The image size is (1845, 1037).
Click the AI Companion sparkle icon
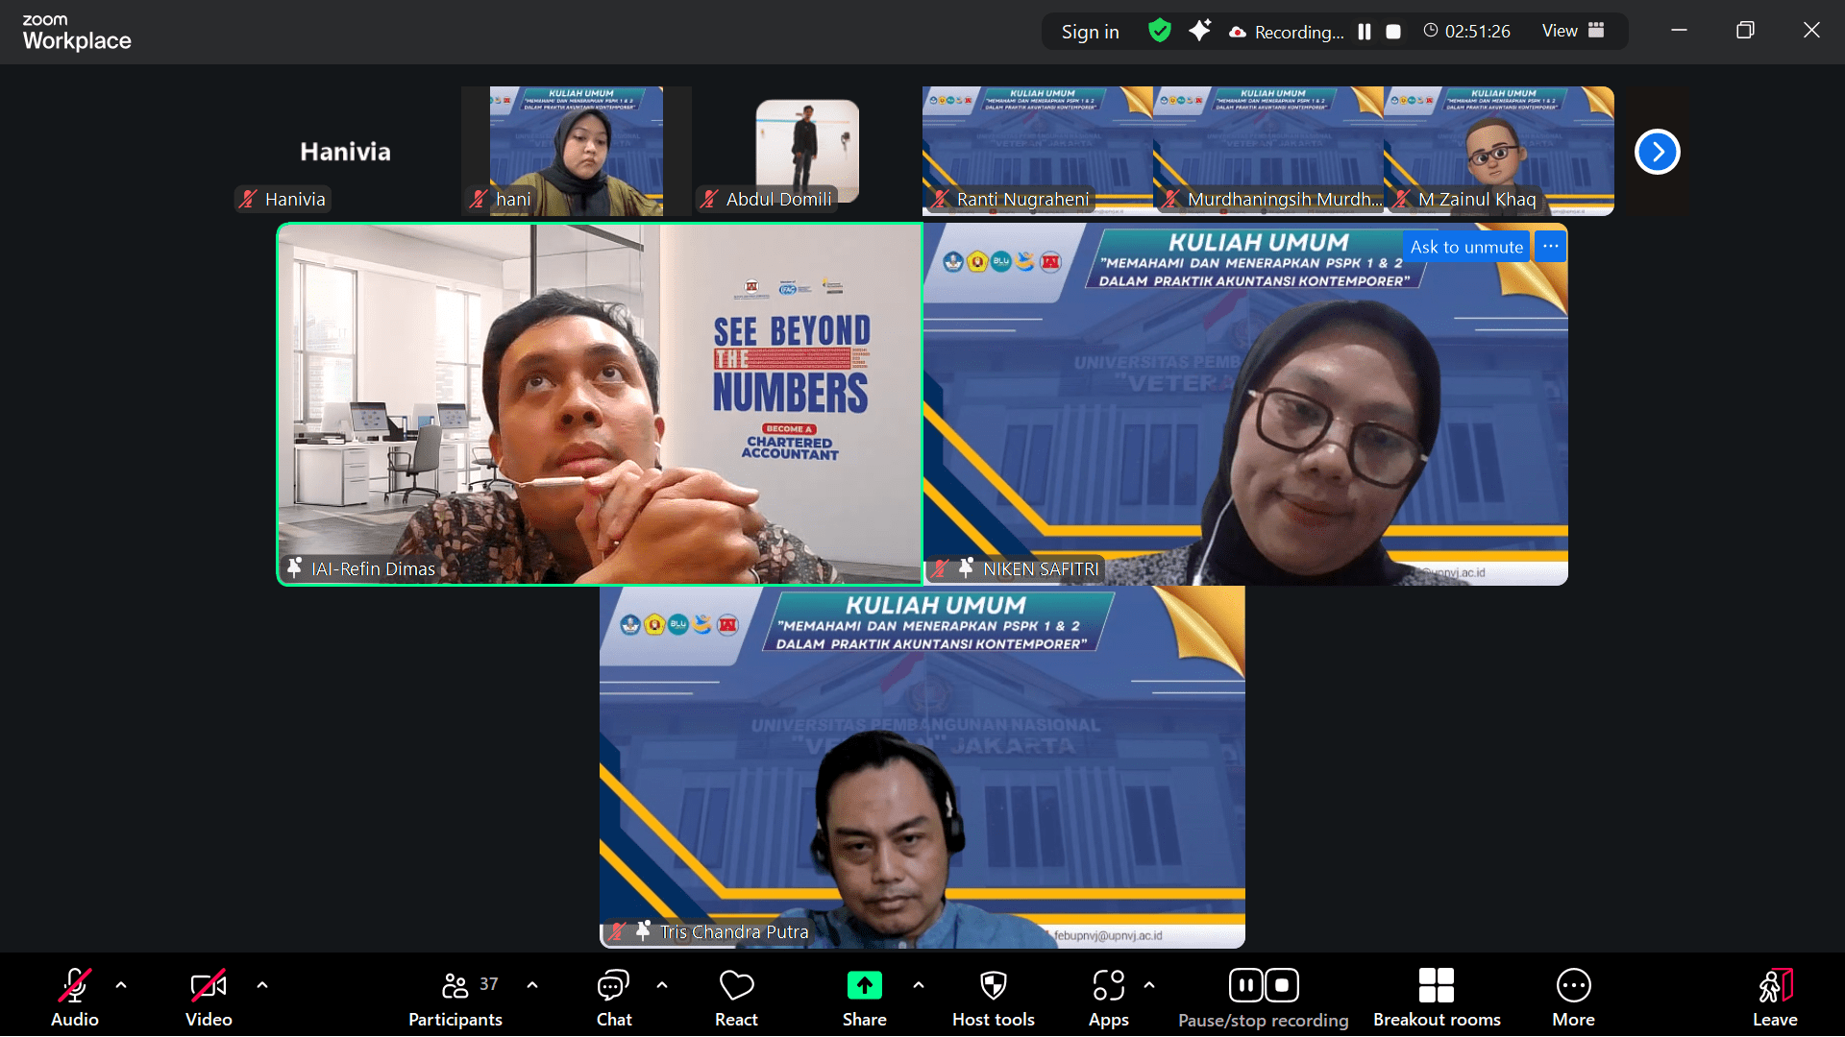coord(1199,31)
